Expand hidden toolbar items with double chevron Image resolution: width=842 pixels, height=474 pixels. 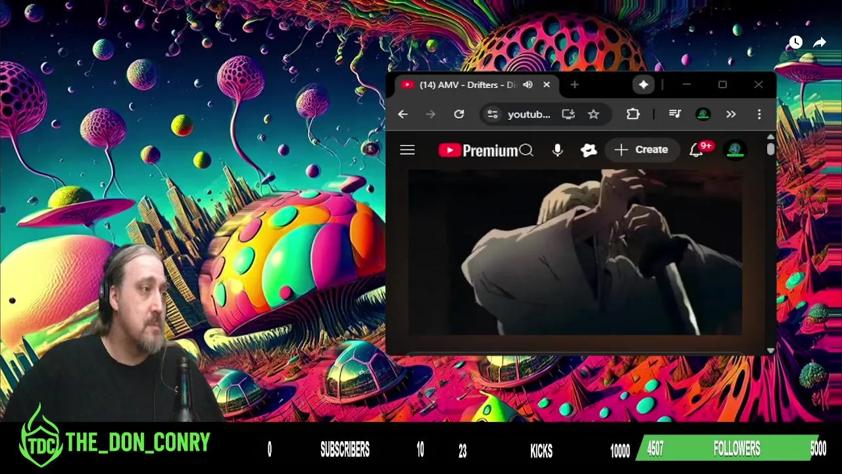(x=731, y=114)
